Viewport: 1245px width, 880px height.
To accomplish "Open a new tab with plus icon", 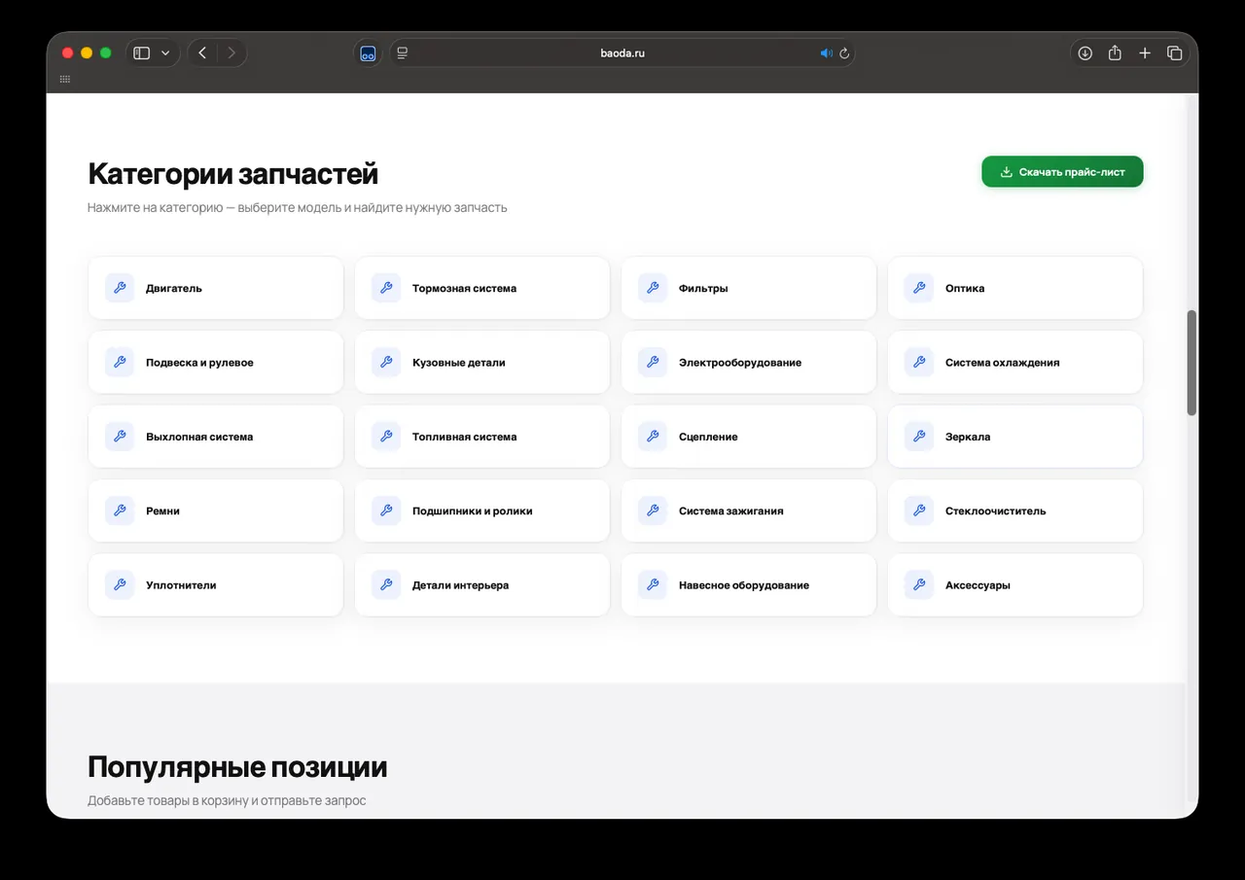I will click(x=1145, y=53).
